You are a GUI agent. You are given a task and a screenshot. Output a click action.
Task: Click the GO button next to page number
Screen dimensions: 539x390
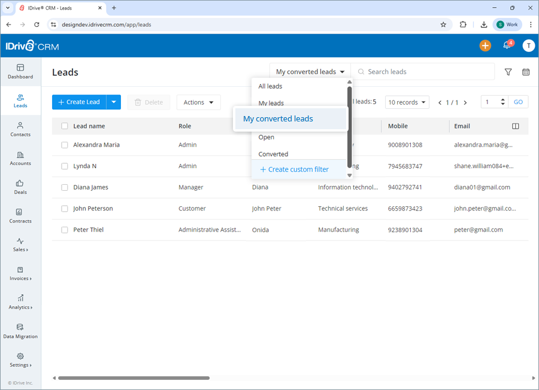(517, 102)
